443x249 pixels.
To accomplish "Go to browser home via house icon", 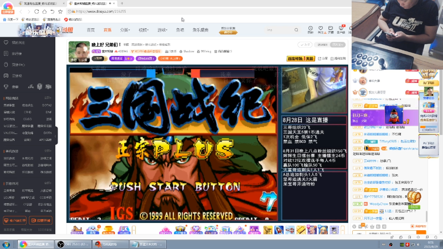I will click(x=44, y=12).
